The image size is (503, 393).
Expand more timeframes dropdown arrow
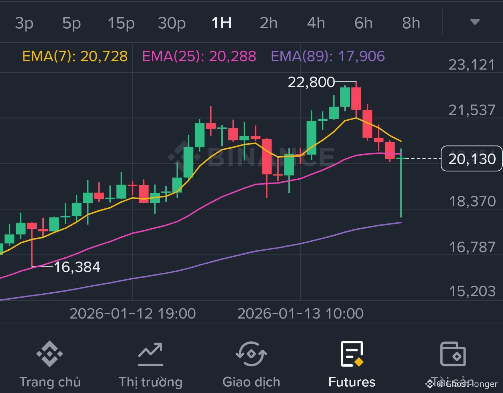[x=475, y=22]
